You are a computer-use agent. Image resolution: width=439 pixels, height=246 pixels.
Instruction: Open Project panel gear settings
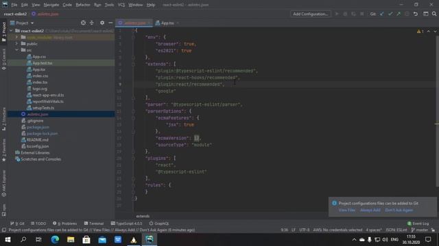102,23
